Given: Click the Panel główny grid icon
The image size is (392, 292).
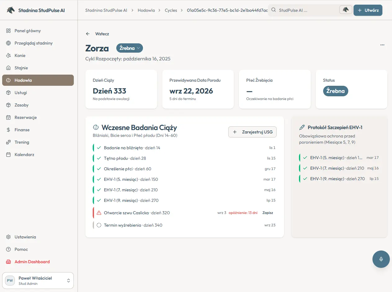Looking at the screenshot, I should (x=8, y=31).
